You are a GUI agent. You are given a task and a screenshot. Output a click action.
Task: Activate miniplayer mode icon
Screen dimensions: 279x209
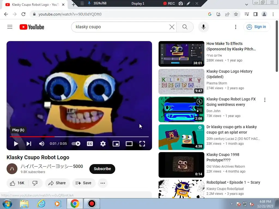[x=116, y=144]
